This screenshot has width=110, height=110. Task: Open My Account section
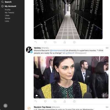click(x=10, y=6)
